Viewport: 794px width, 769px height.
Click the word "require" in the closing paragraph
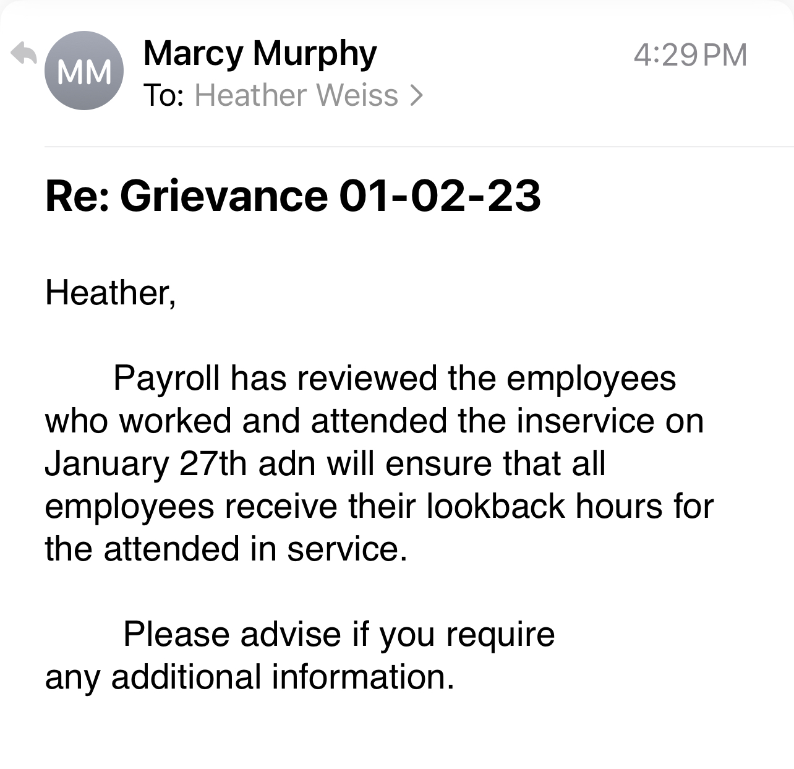500,635
